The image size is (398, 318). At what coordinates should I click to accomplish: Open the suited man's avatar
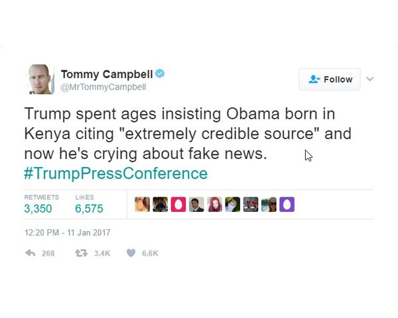click(x=196, y=204)
